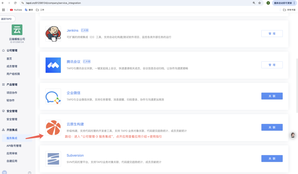Open YouTube bookmark

[16, 10]
